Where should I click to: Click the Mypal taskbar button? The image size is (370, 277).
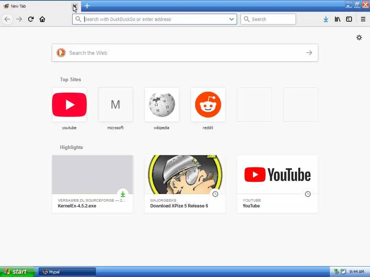pyautogui.click(x=67, y=272)
